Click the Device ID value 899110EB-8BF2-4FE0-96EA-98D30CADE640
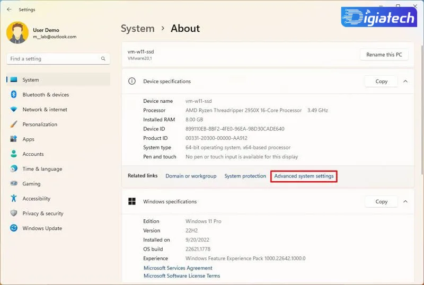Viewport: 424px width, 285px height. tap(235, 129)
